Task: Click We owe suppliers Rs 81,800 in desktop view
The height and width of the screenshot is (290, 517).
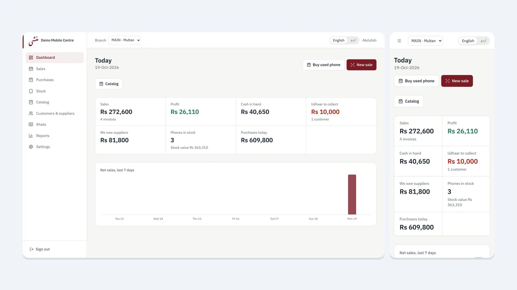Action: pyautogui.click(x=130, y=140)
